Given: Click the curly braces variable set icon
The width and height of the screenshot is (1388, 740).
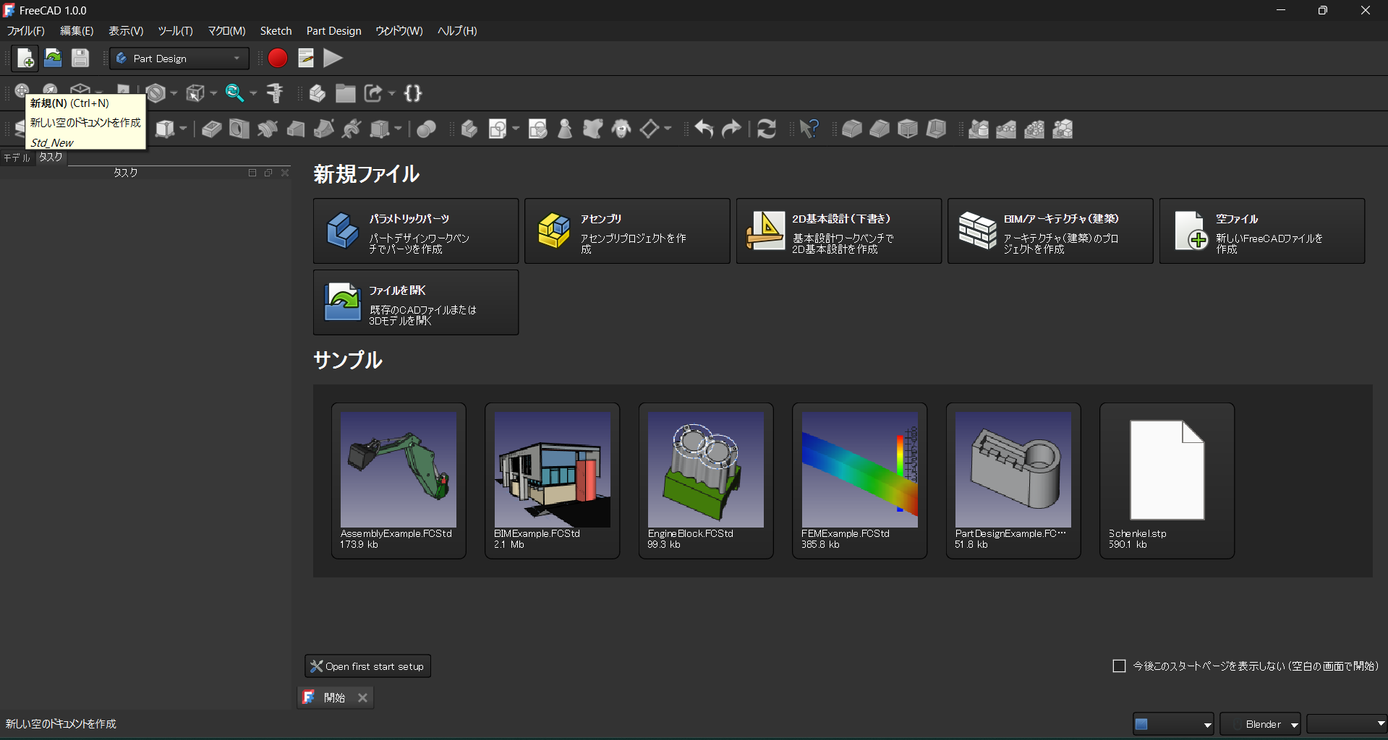Looking at the screenshot, I should tap(413, 92).
